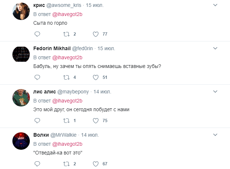Reply to Fedorin Mikhail's tweet
Image resolution: width=230 pixels, height=169 pixels.
click(x=37, y=77)
